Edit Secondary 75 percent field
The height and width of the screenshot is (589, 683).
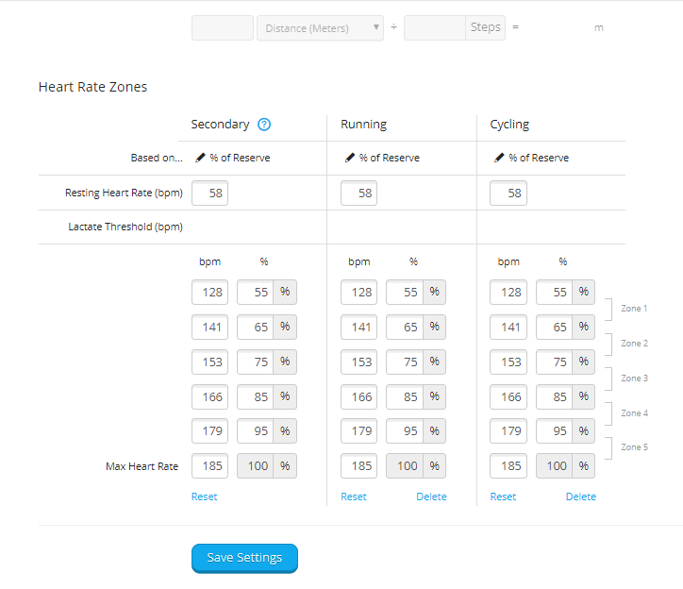pyautogui.click(x=256, y=362)
